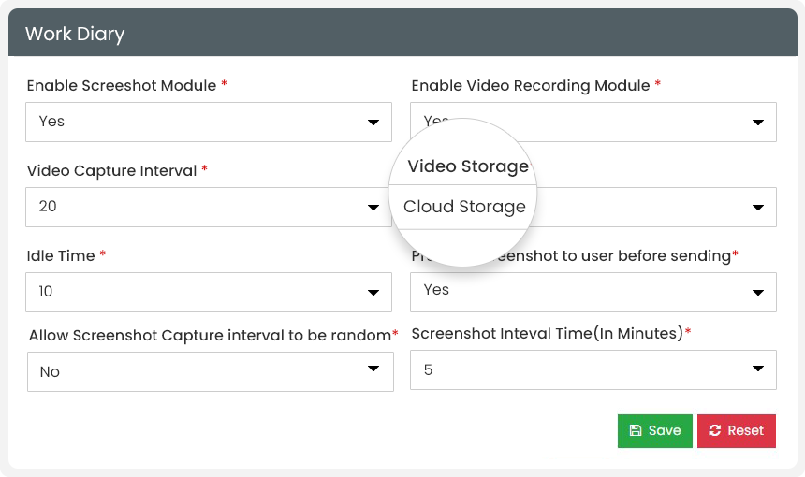Click the Enable Screenshot Module Yes value
This screenshot has height=477, width=805.
coord(52,122)
